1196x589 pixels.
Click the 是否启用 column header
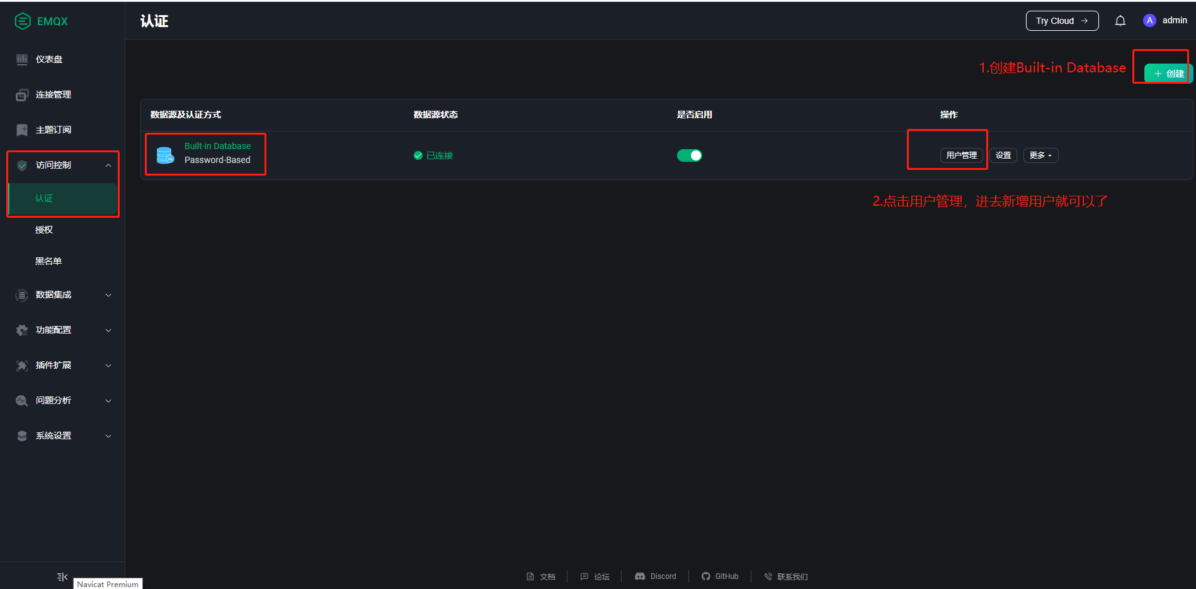pos(695,115)
